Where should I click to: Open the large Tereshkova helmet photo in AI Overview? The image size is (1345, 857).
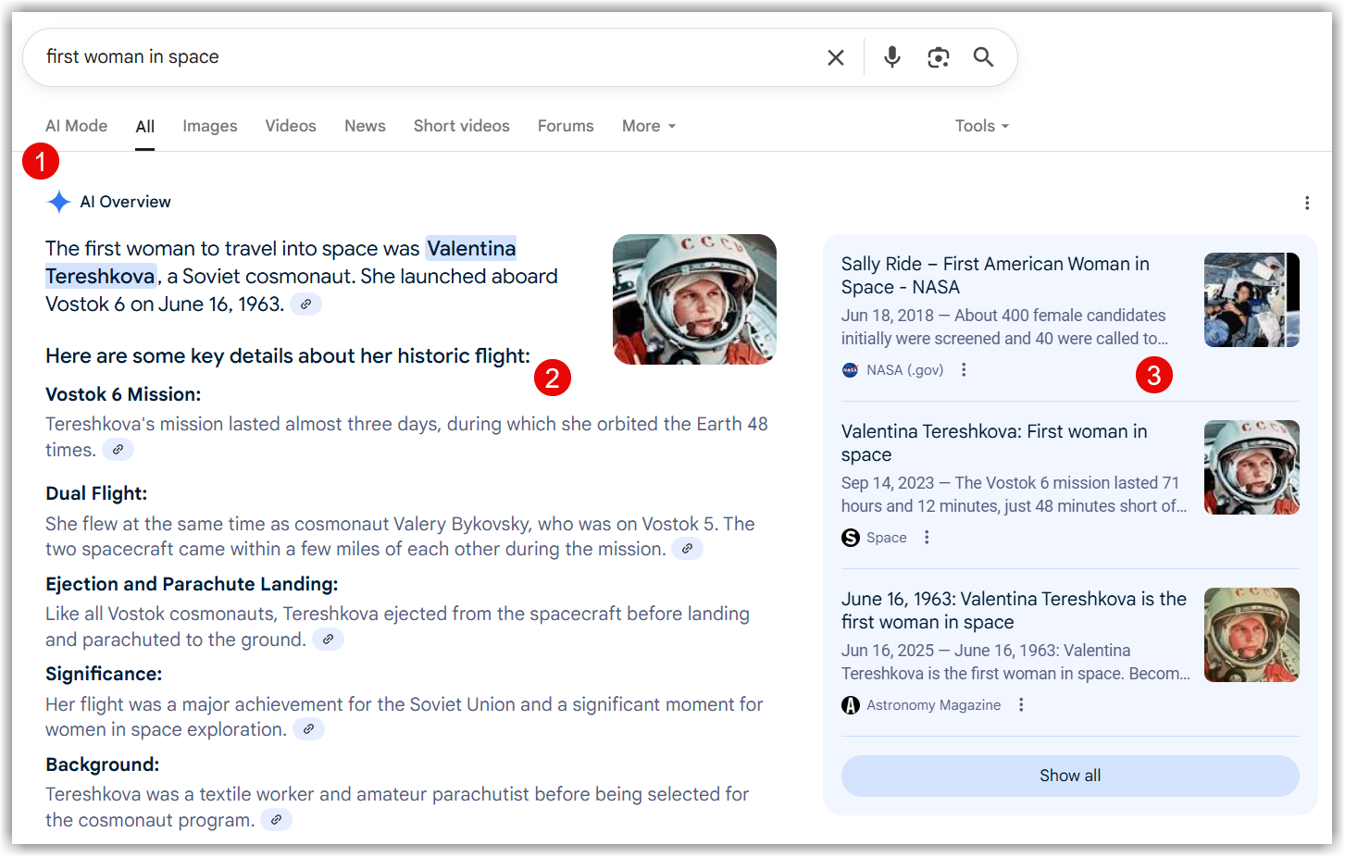pyautogui.click(x=694, y=299)
